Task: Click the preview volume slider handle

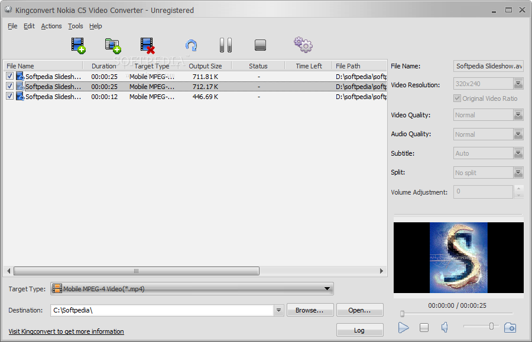Action: click(x=491, y=326)
